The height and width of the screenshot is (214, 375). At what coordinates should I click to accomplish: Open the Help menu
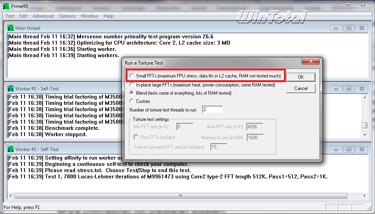(x=108, y=16)
